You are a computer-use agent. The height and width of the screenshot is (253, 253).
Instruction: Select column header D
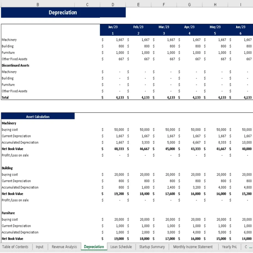click(113, 4)
